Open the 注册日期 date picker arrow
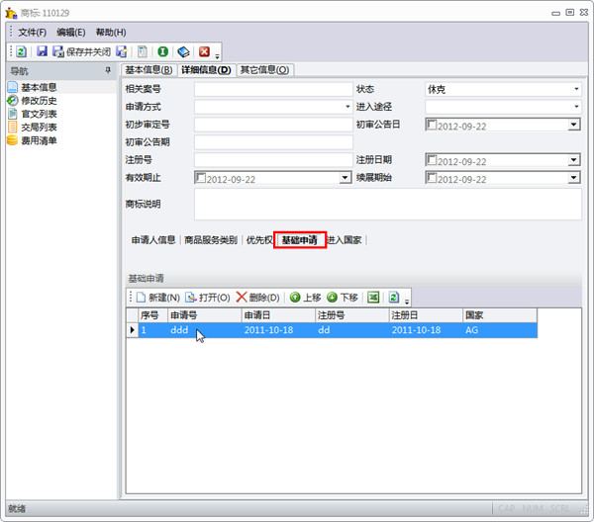 pyautogui.click(x=574, y=160)
